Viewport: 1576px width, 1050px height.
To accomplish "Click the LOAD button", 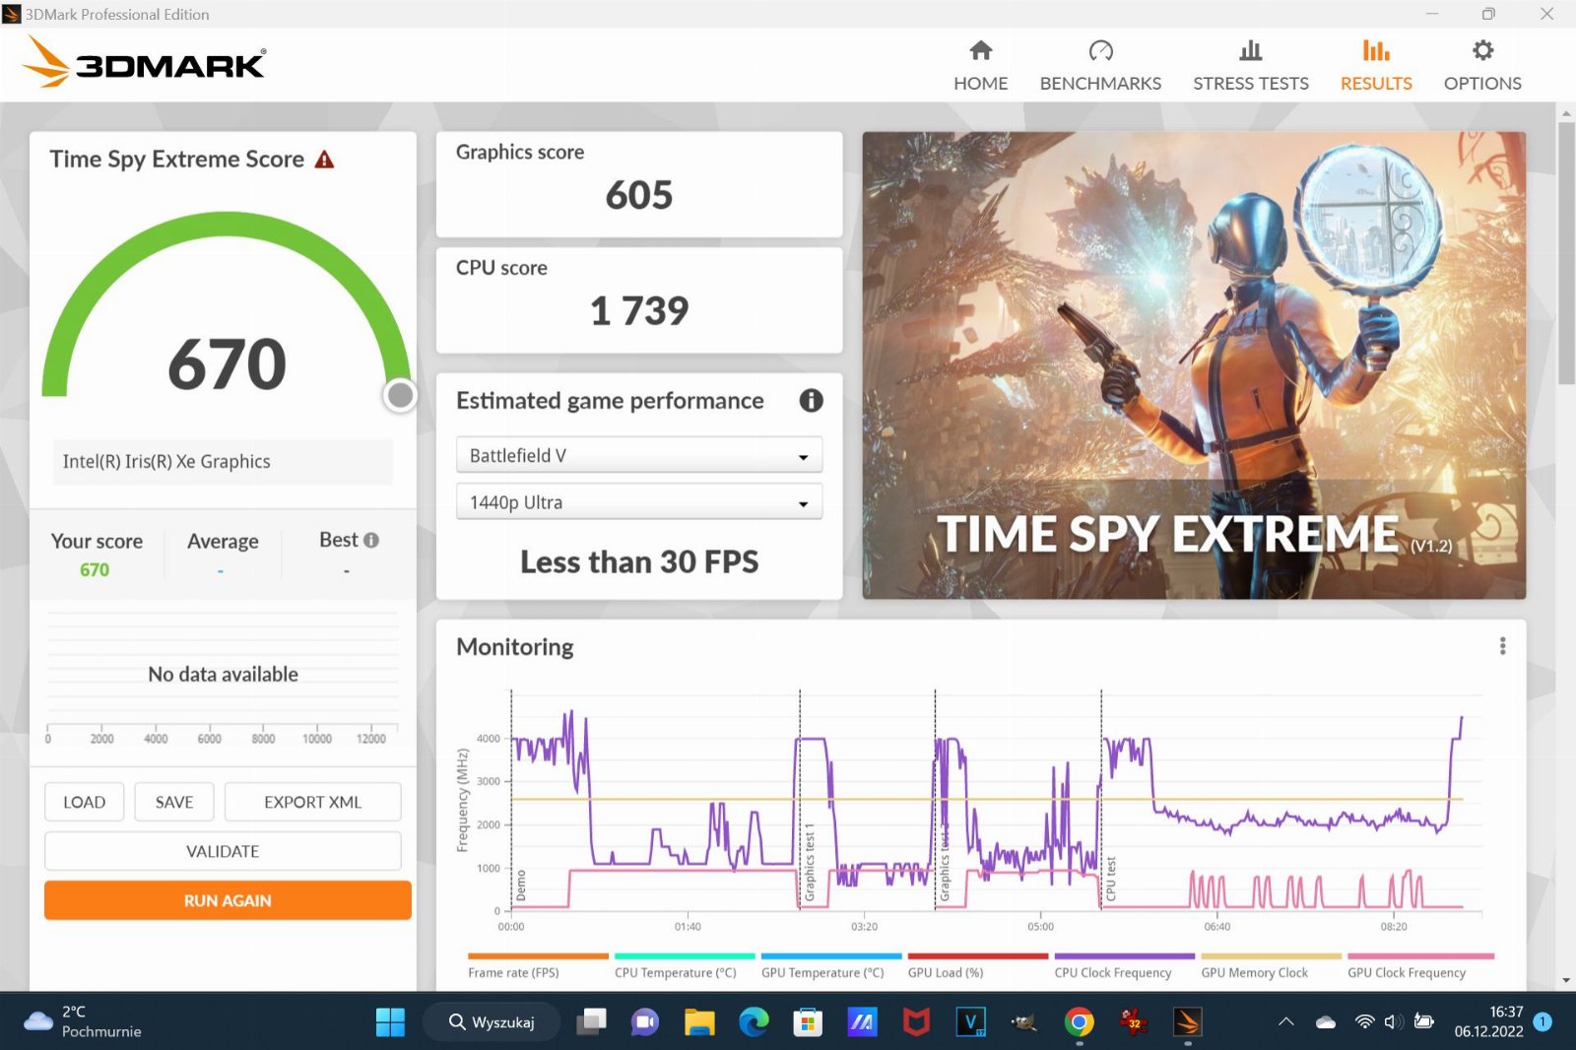I will 84,802.
